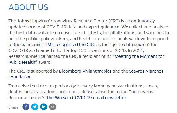177x113 pixels.
Task: Click the ABOUT US heading
Action: (28, 7)
